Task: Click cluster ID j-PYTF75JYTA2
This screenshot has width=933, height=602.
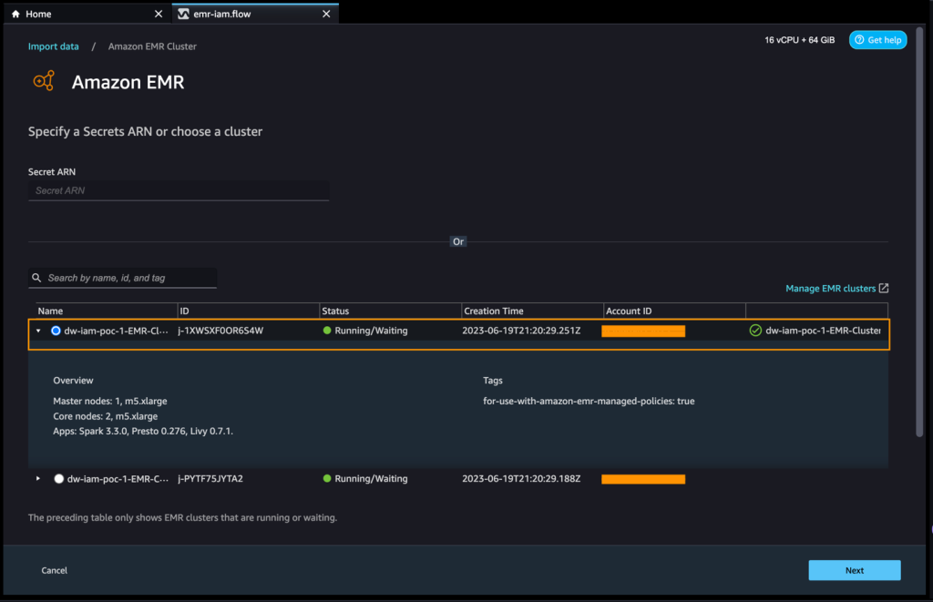Action: [x=210, y=478]
